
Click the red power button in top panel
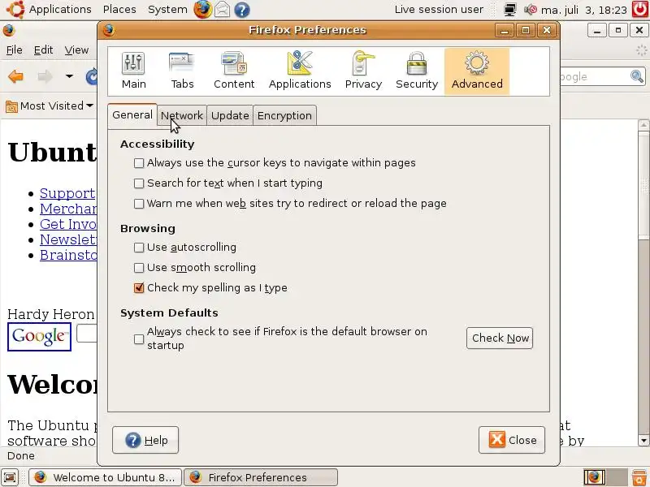(x=640, y=9)
